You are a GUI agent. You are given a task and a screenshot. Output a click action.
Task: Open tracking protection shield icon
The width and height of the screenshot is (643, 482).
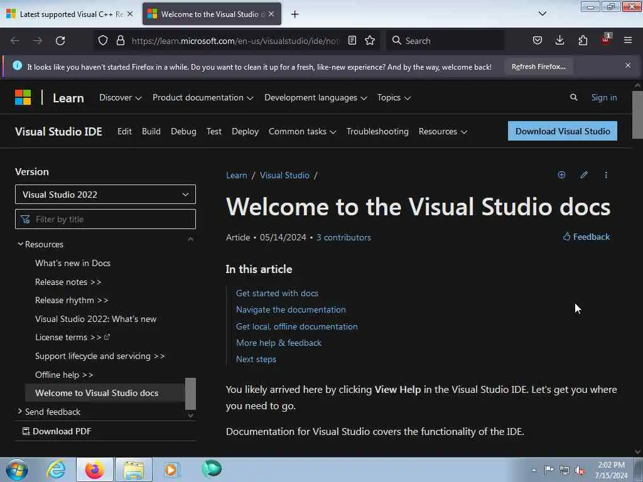(x=103, y=41)
